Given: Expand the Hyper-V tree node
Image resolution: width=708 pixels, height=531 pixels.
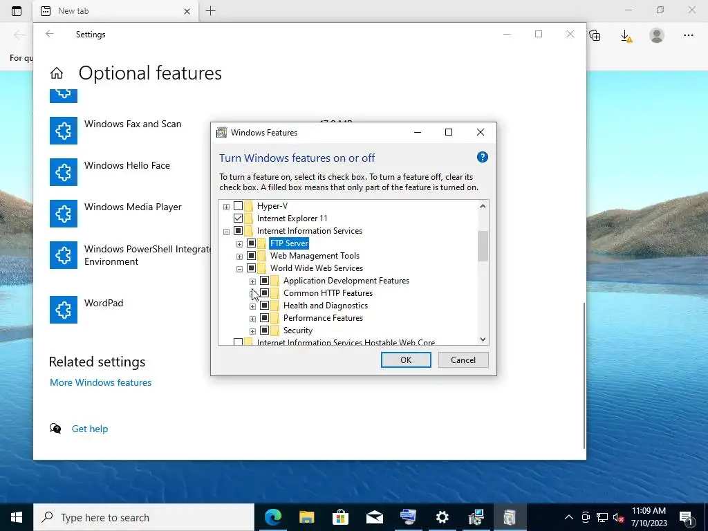Looking at the screenshot, I should pos(226,207).
